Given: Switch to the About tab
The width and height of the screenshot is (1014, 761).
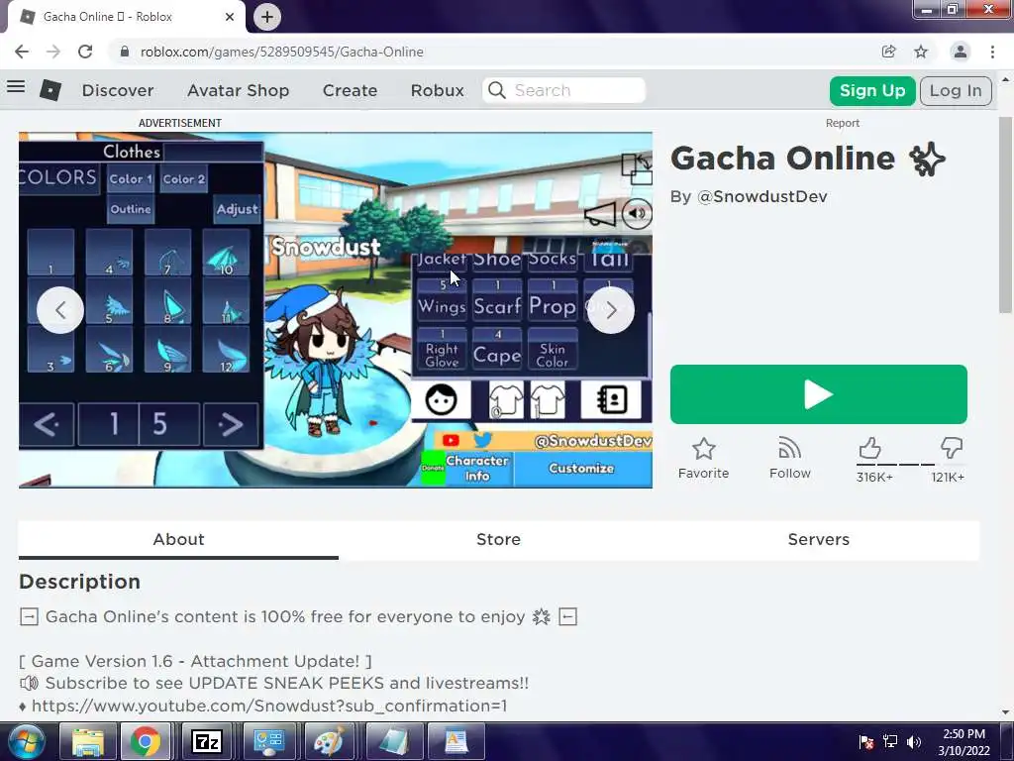Looking at the screenshot, I should click(178, 540).
